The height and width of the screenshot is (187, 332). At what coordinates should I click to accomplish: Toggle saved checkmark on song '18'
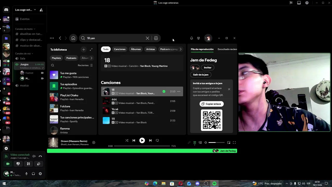coord(164,91)
